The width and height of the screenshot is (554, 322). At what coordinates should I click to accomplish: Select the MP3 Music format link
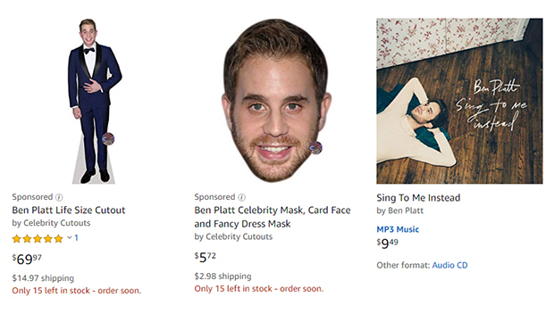pos(398,229)
